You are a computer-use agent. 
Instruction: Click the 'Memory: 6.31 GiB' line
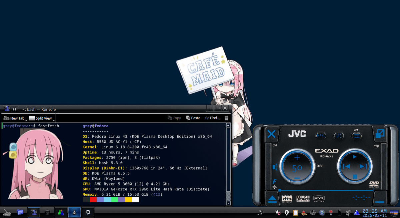pyautogui.click(x=123, y=194)
